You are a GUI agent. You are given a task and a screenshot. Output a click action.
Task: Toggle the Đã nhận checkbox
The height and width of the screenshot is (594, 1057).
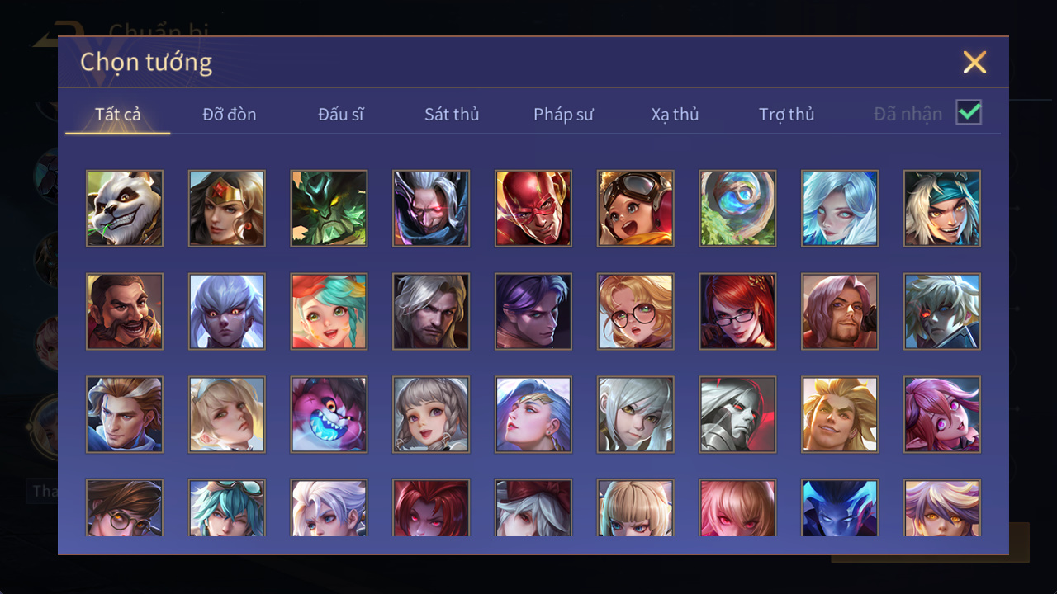pos(969,113)
